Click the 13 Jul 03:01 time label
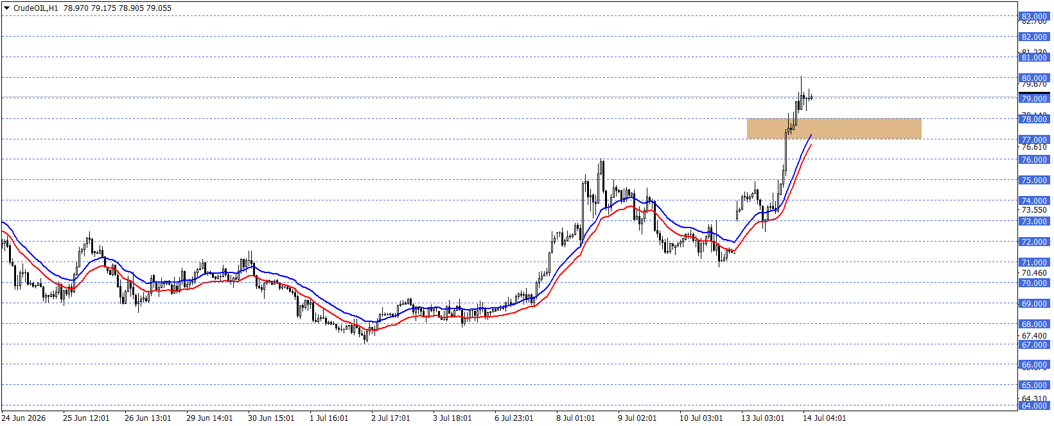 [763, 418]
